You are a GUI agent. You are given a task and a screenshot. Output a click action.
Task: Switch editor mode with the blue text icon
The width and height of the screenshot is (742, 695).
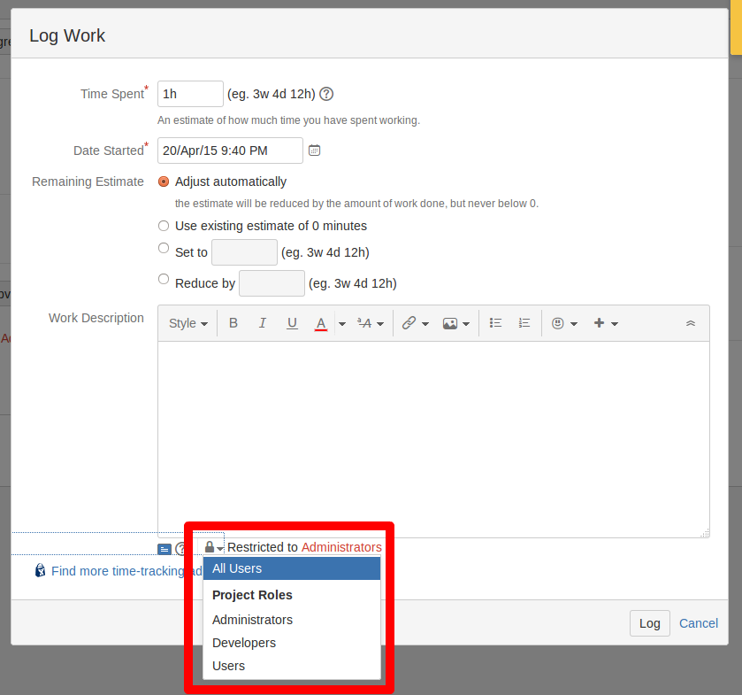pyautogui.click(x=164, y=549)
